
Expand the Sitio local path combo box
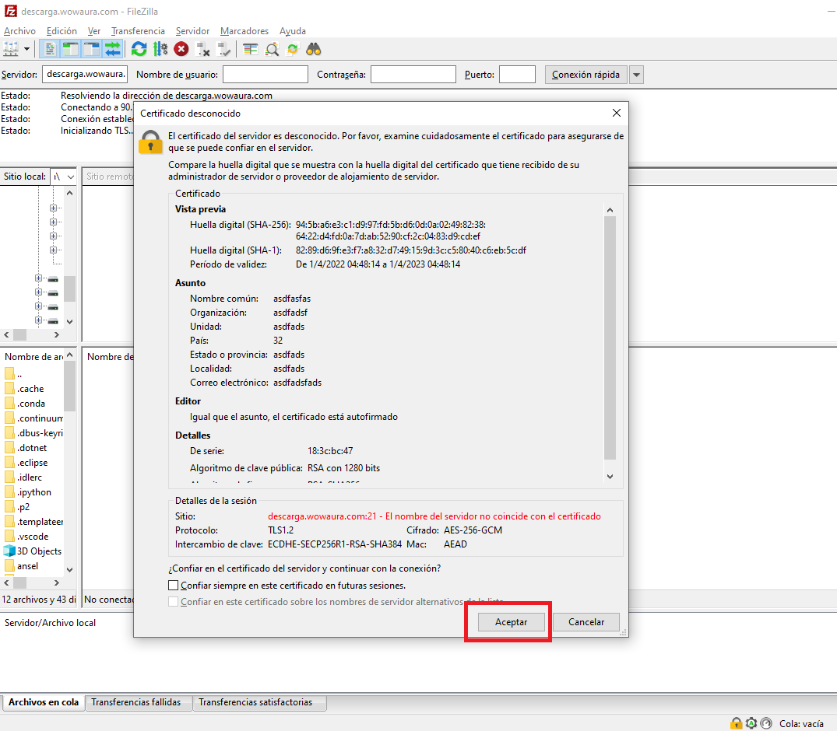pos(70,177)
